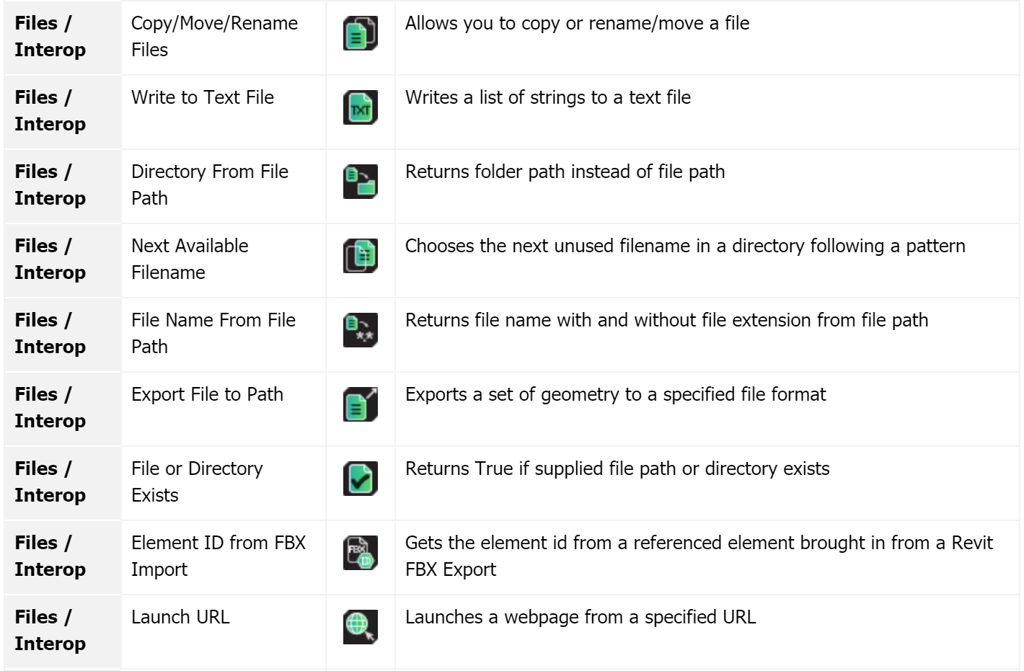The height and width of the screenshot is (671, 1024).
Task: Click the Files / Interop label beside Launch URL
Action: click(50, 630)
